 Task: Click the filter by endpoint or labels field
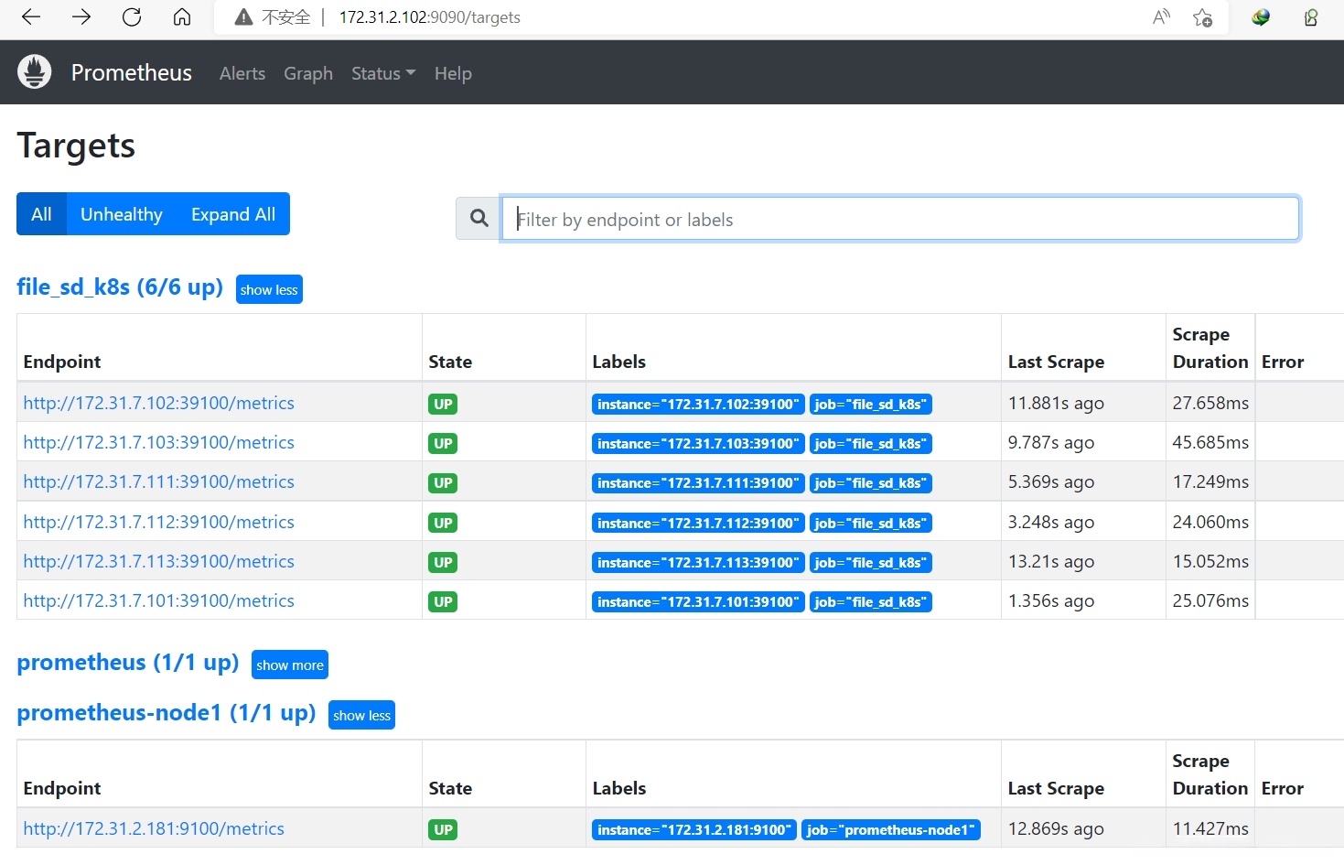(899, 219)
